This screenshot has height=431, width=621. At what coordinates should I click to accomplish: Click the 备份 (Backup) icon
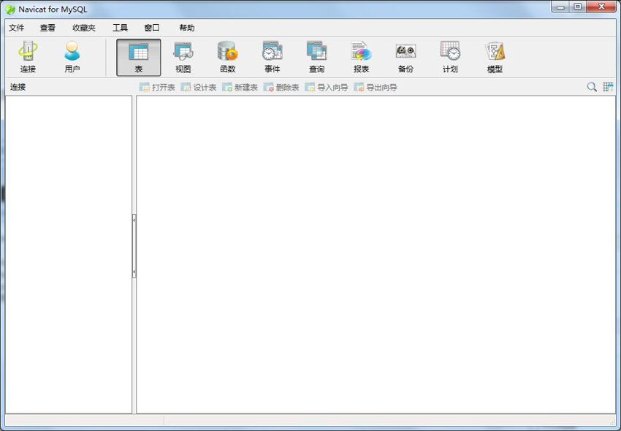(x=405, y=58)
